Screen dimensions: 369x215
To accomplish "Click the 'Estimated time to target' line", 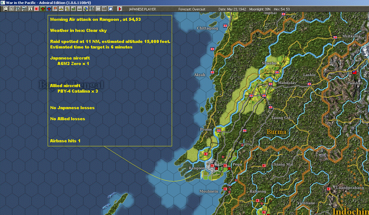I will coord(91,47).
